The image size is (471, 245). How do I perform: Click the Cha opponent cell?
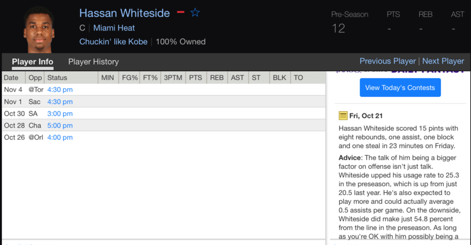click(35, 125)
